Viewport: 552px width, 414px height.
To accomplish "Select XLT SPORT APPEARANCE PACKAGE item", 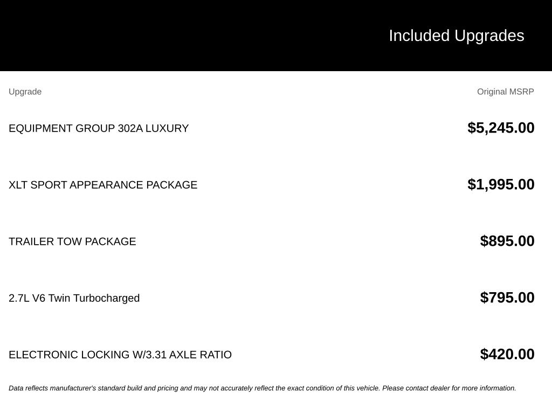I will [103, 185].
